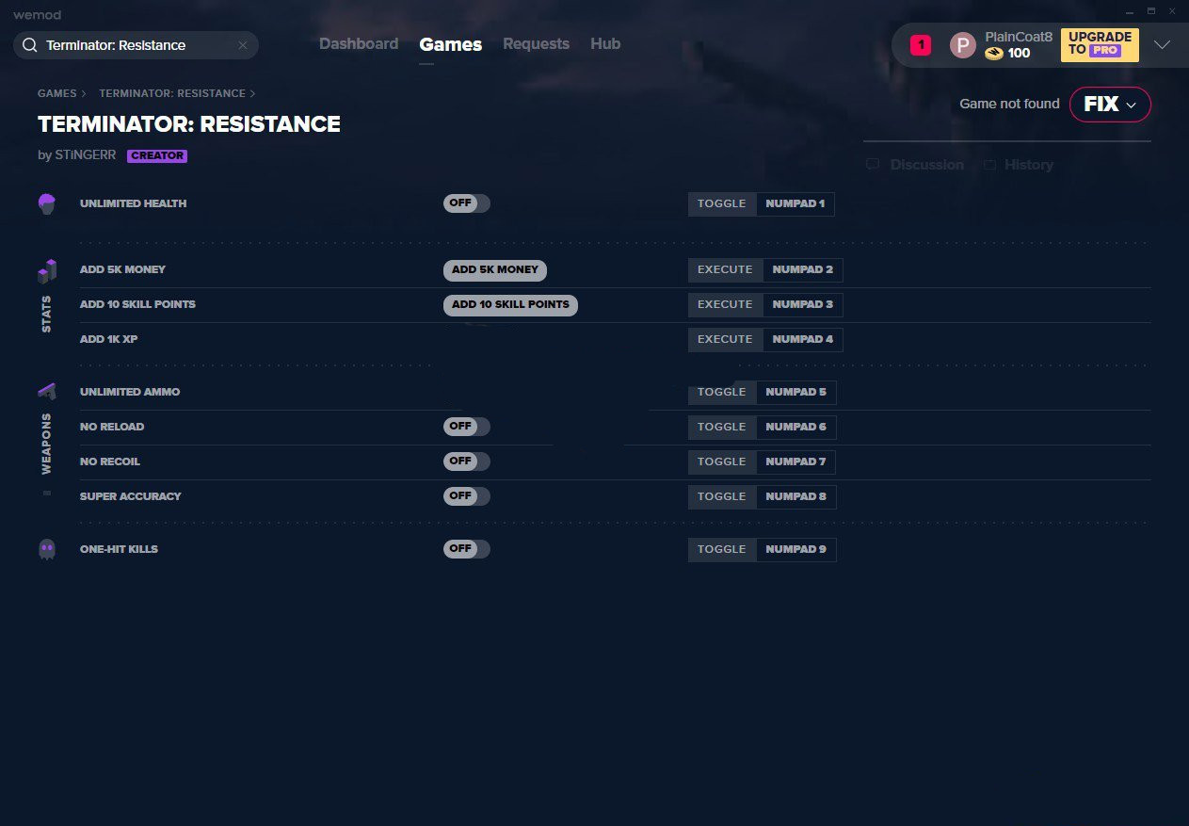The width and height of the screenshot is (1189, 826).
Task: Open the Hub tab
Action: (x=605, y=44)
